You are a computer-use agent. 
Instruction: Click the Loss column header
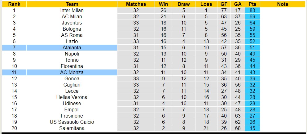[206, 4]
